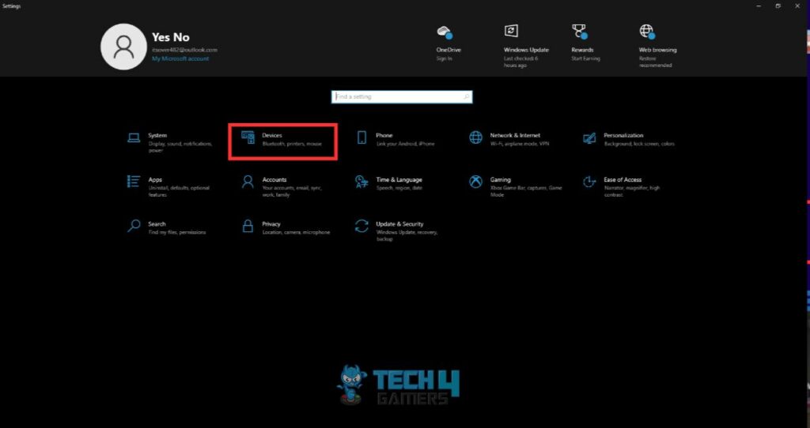Click the outlook.com email address text
This screenshot has height=428, width=810.
[184, 50]
